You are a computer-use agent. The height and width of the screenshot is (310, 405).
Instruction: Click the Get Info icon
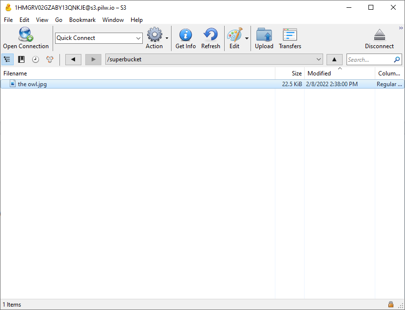(x=186, y=35)
